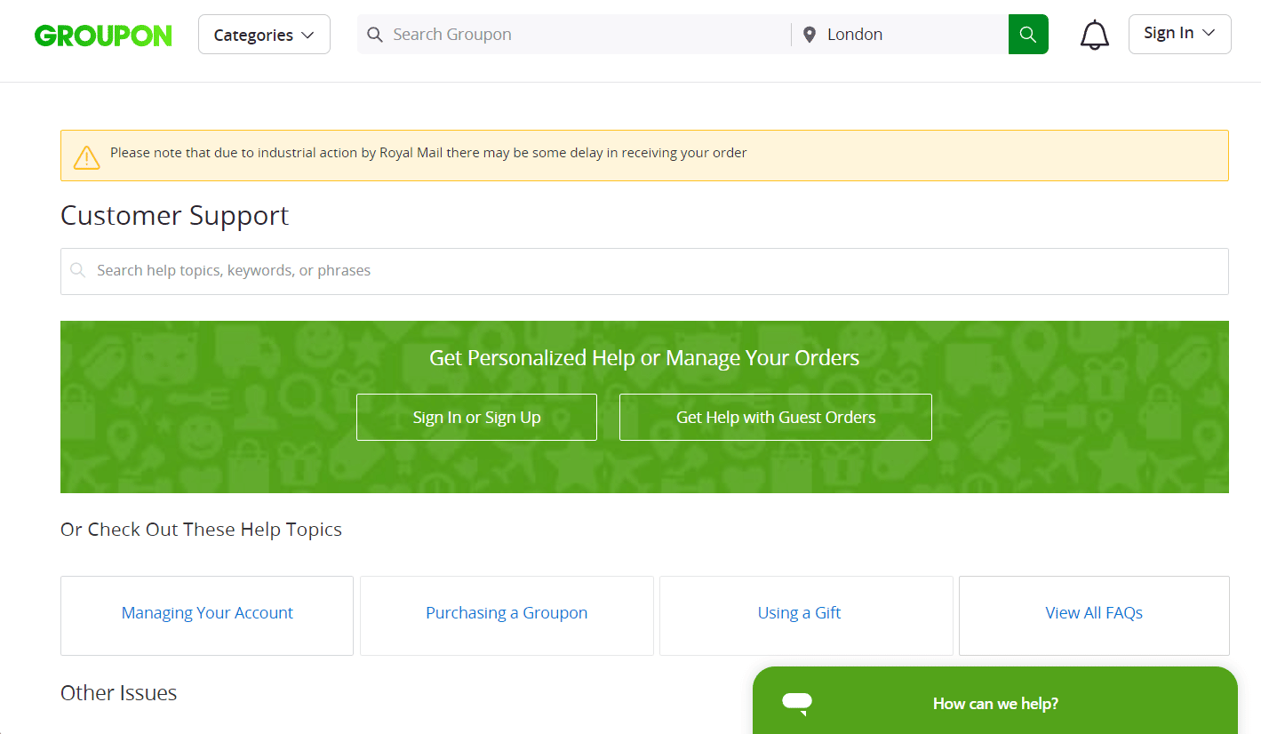The height and width of the screenshot is (734, 1261).
Task: Expand the Categories dropdown
Action: (264, 34)
